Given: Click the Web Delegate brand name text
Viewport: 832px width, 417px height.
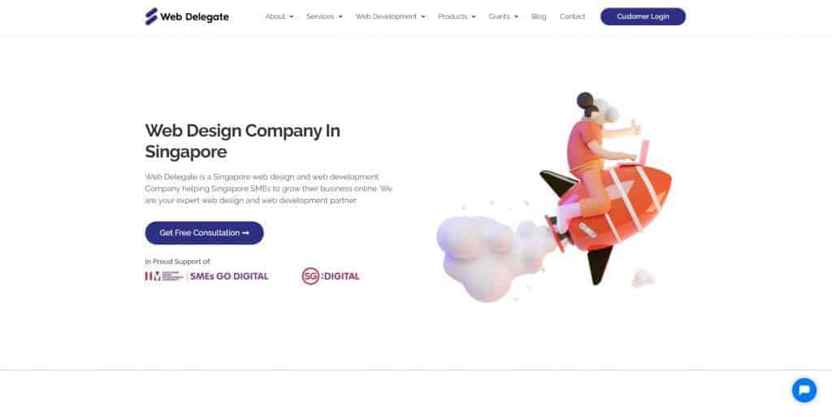Looking at the screenshot, I should 195,17.
